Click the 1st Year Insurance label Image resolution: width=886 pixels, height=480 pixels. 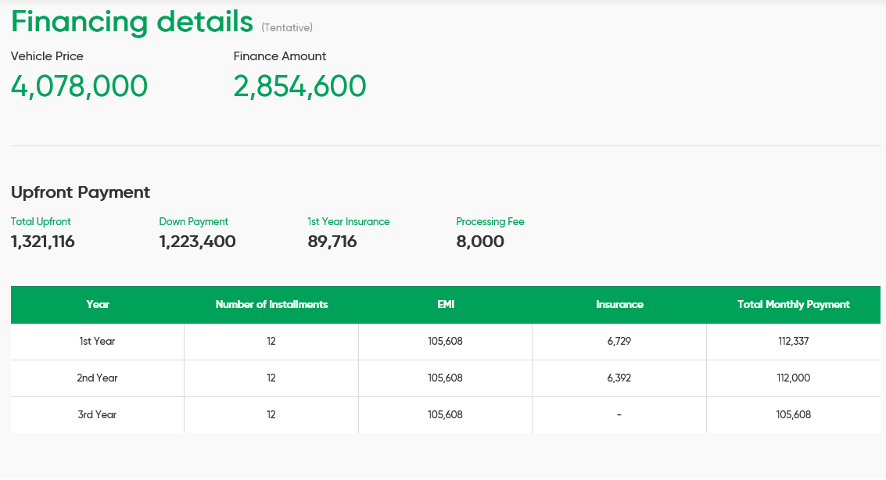(349, 221)
